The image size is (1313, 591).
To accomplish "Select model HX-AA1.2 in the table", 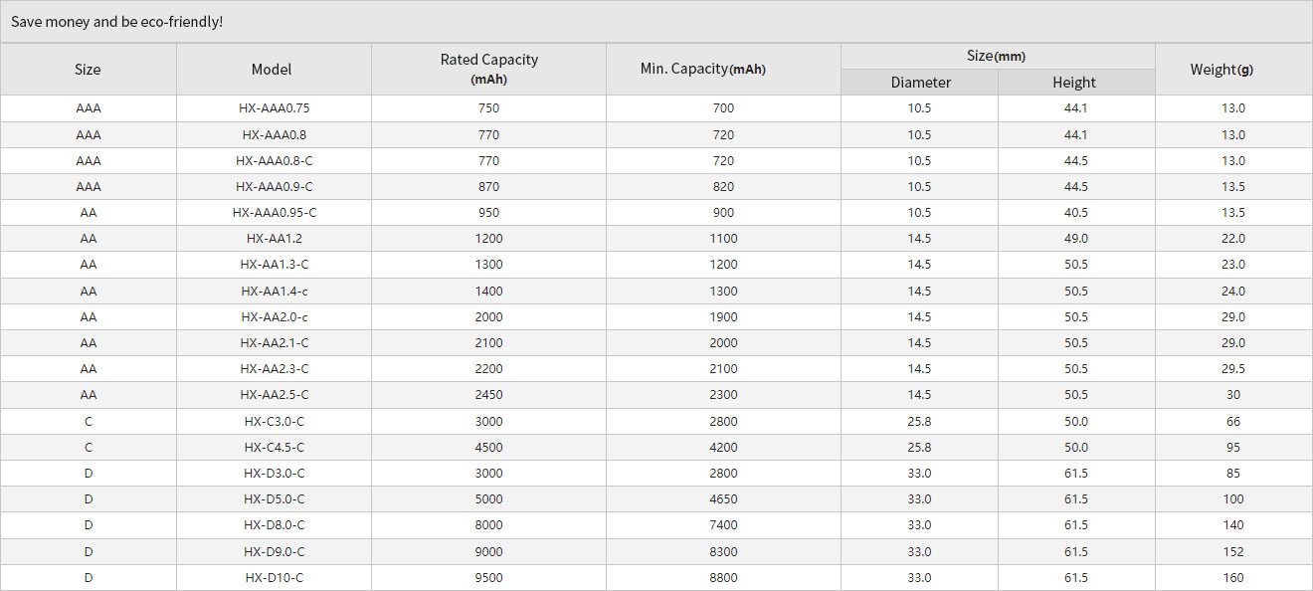I will point(274,239).
